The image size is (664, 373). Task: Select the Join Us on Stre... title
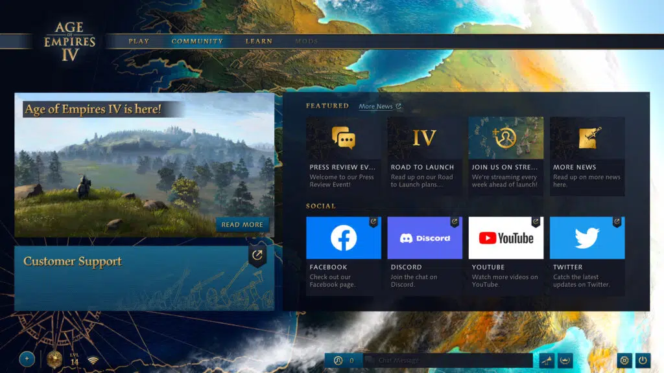[x=504, y=167]
